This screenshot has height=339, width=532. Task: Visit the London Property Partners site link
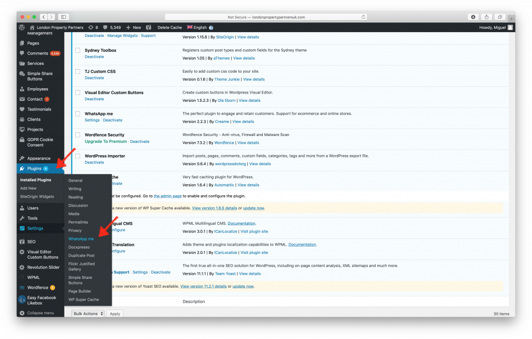(56, 28)
